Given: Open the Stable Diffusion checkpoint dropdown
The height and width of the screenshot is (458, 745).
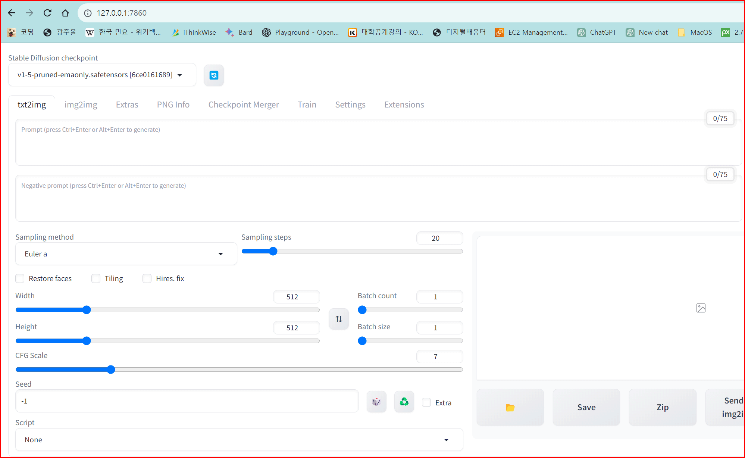Looking at the screenshot, I should click(x=101, y=75).
